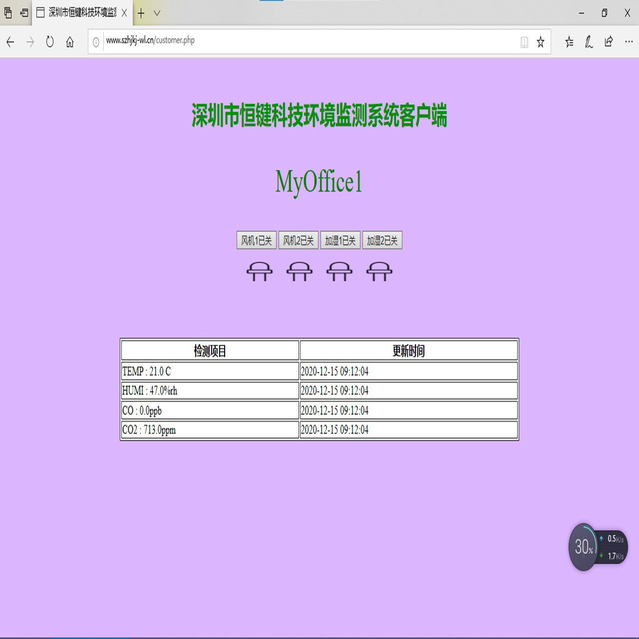Select the HUMI : 47.0%rh cell
Viewport: 639px width, 639px height.
pos(210,390)
